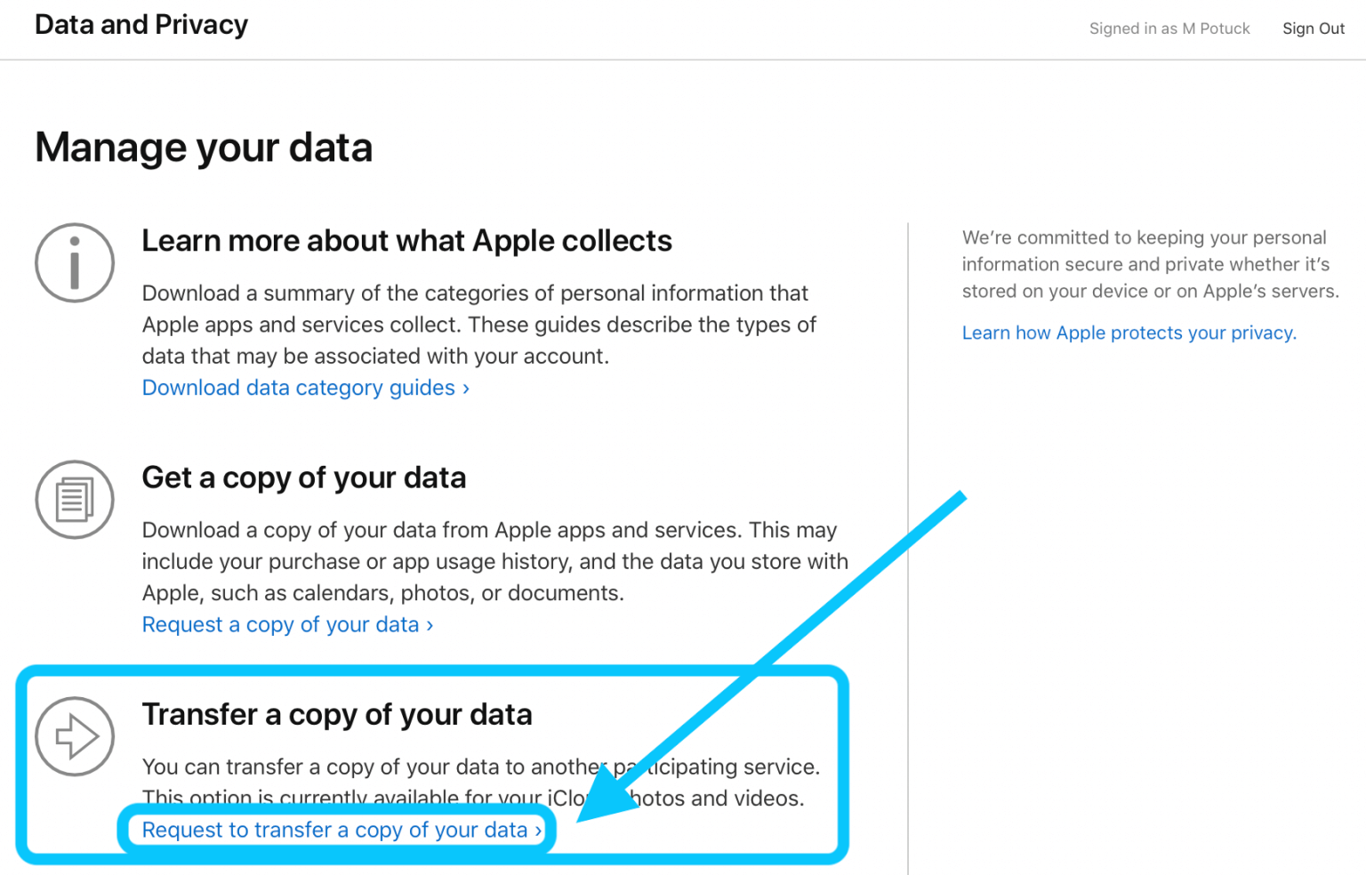
Task: Select Request to transfer a copy link
Action: tap(335, 830)
